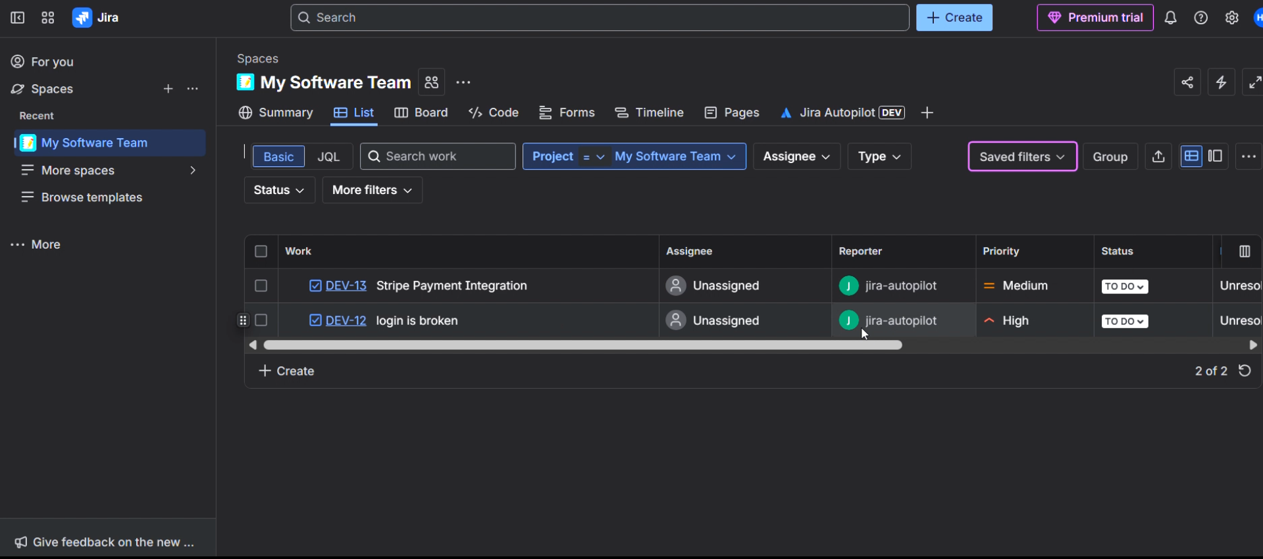Image resolution: width=1263 pixels, height=559 pixels.
Task: Open the DEV-13 work item link
Action: point(346,285)
